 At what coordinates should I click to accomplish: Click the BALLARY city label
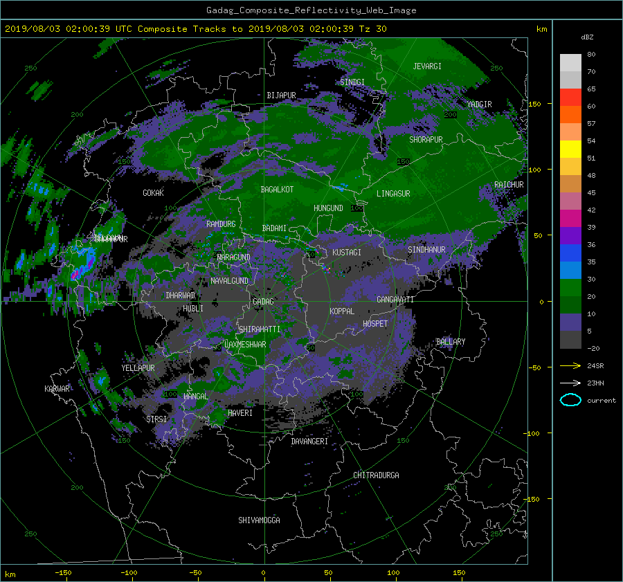tap(451, 342)
